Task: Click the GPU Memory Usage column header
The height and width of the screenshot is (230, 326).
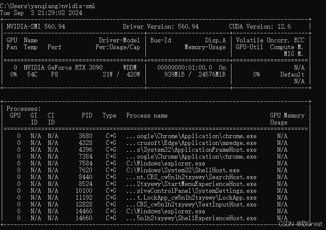Action: (287, 118)
